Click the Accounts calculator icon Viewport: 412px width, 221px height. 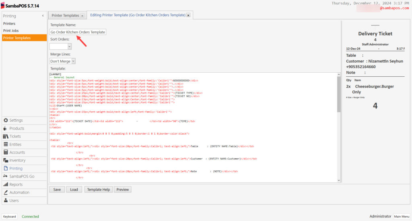pyautogui.click(x=6, y=152)
